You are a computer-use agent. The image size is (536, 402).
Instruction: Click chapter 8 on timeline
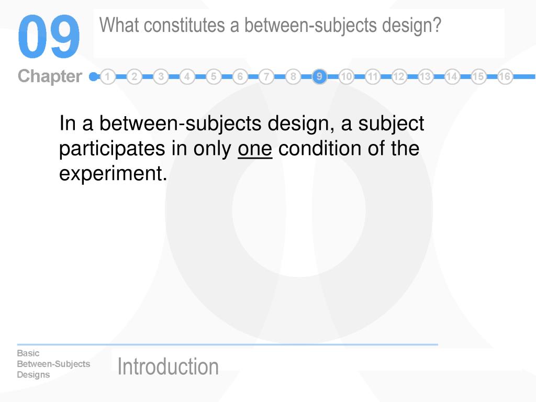coord(293,76)
